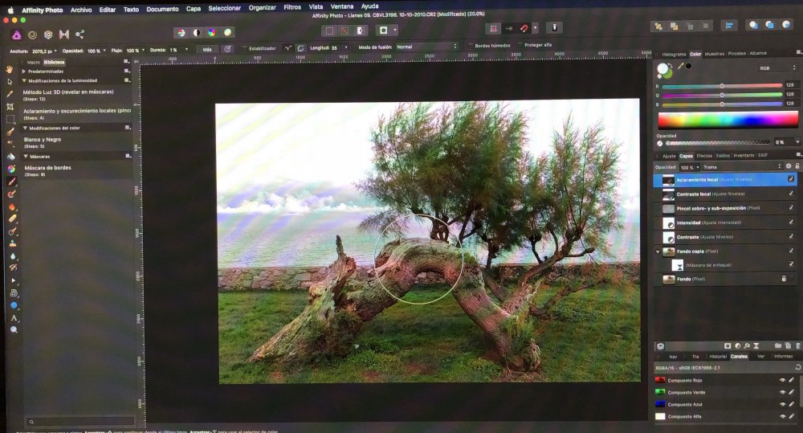This screenshot has width=803, height=433.
Task: Switch to the Histograma tab
Action: (672, 53)
